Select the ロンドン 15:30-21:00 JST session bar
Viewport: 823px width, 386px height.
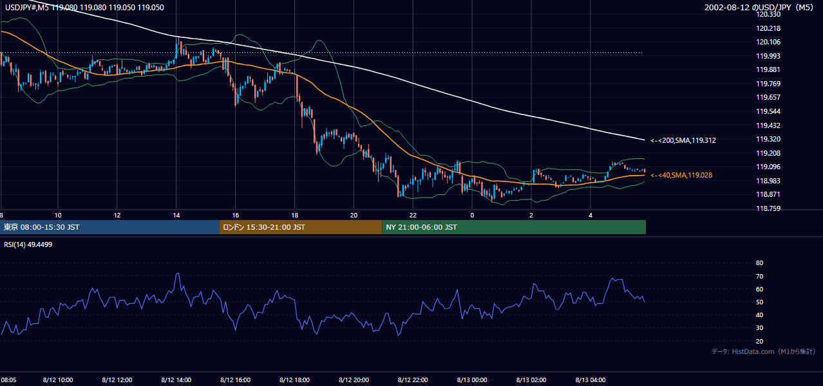click(x=301, y=227)
